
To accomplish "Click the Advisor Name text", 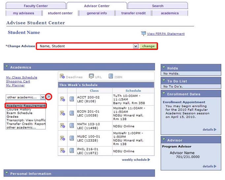I will (182, 153).
